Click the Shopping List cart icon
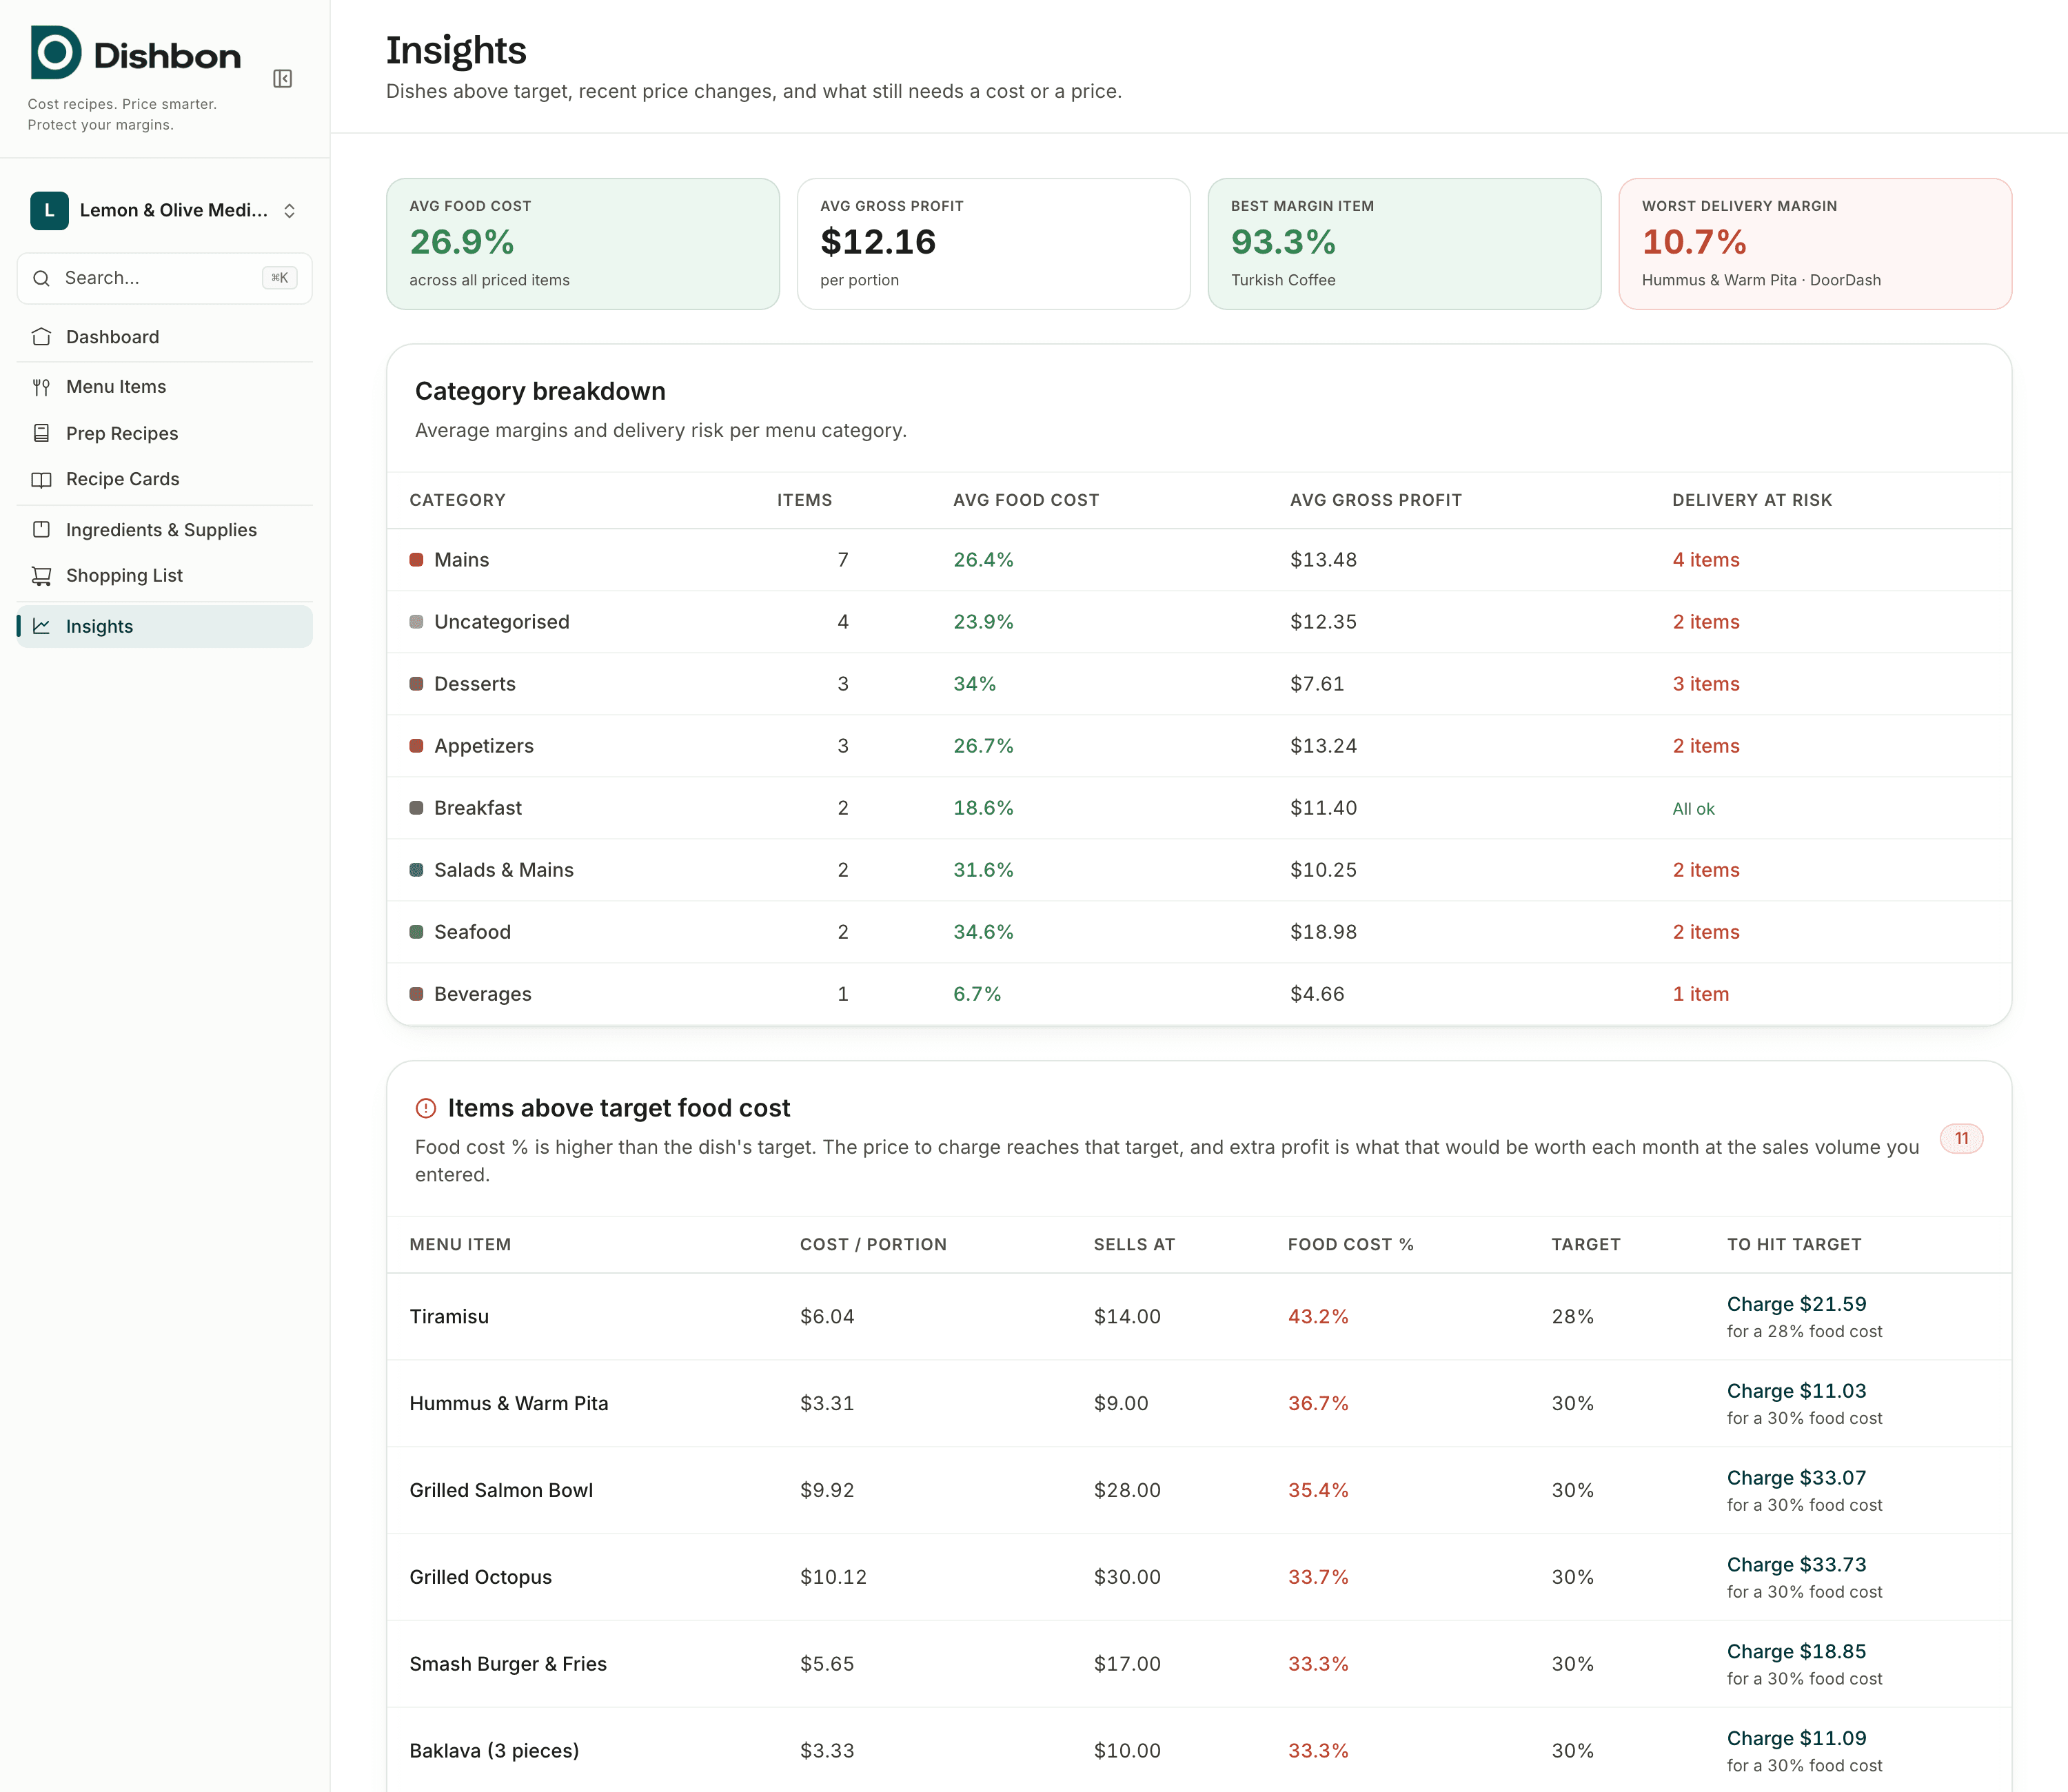Viewport: 2068px width, 1792px height. pyautogui.click(x=41, y=576)
